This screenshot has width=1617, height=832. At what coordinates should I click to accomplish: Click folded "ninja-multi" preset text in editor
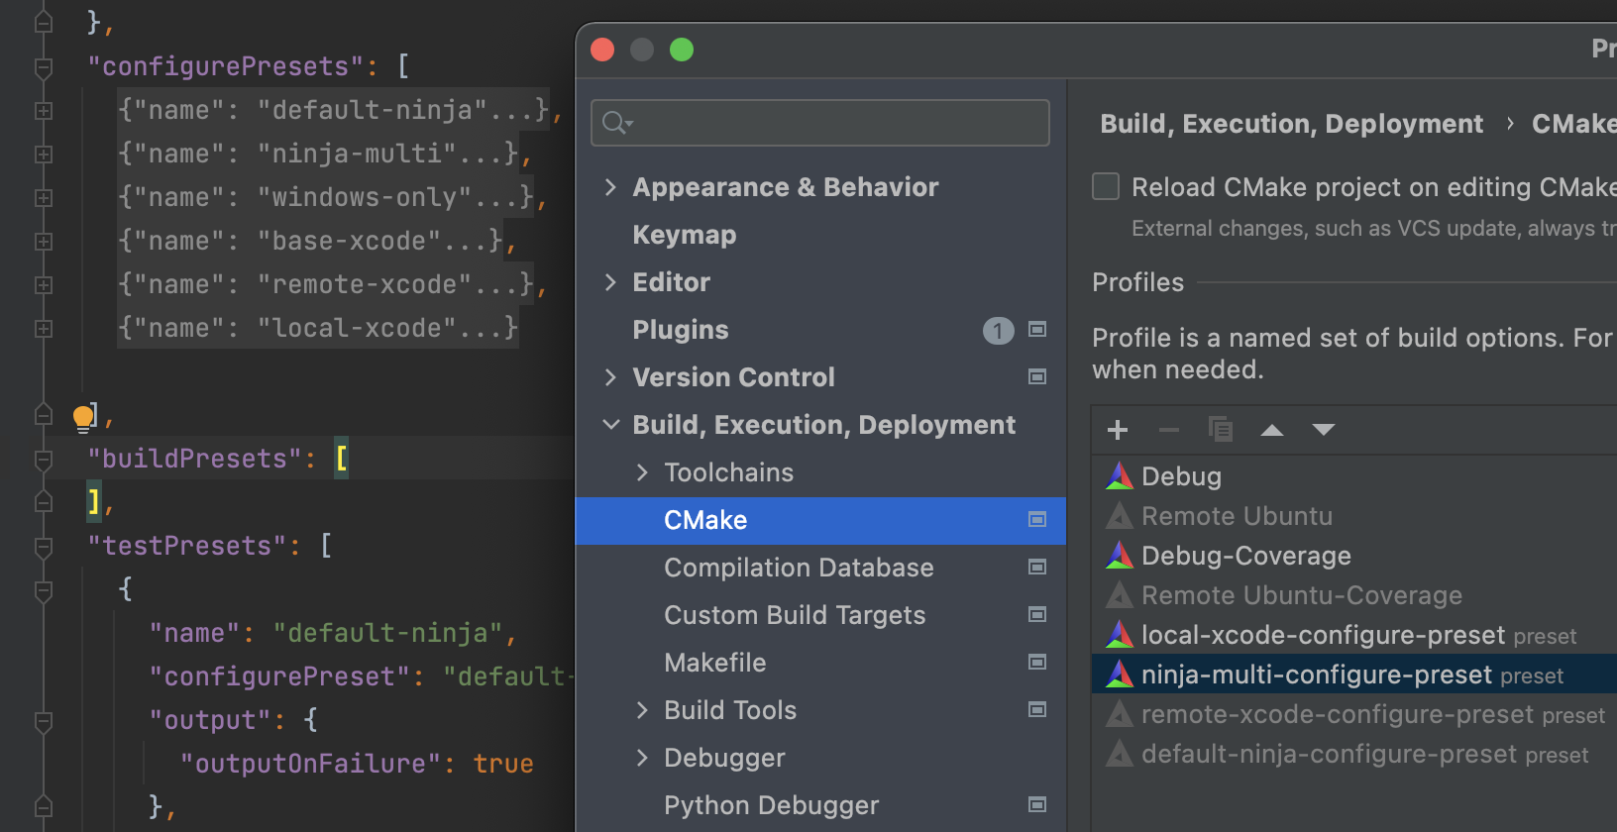(x=318, y=155)
